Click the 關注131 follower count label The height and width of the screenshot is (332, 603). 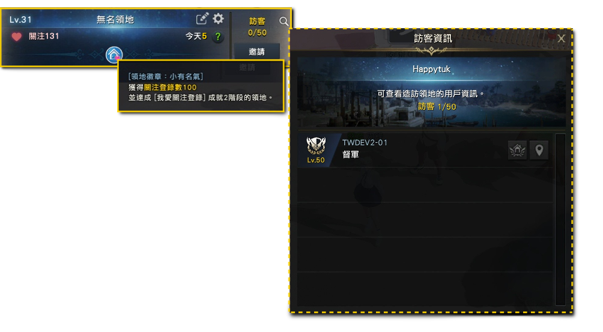44,36
